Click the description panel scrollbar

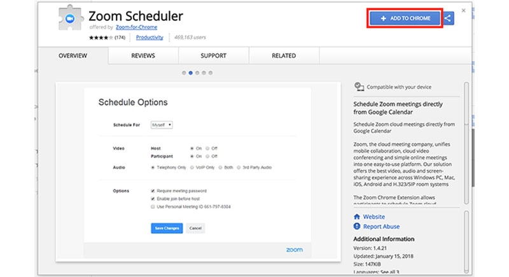[466, 143]
